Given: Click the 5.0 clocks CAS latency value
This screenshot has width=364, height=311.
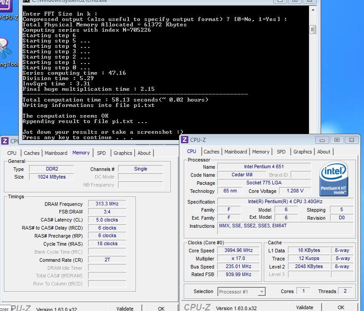Looking at the screenshot, I should 107,220.
